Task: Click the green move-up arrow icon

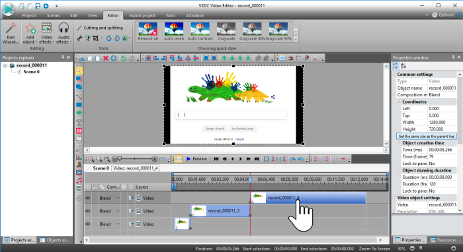Action: (224, 58)
